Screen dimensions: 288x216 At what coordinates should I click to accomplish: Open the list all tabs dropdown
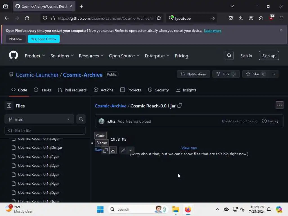point(232,6)
